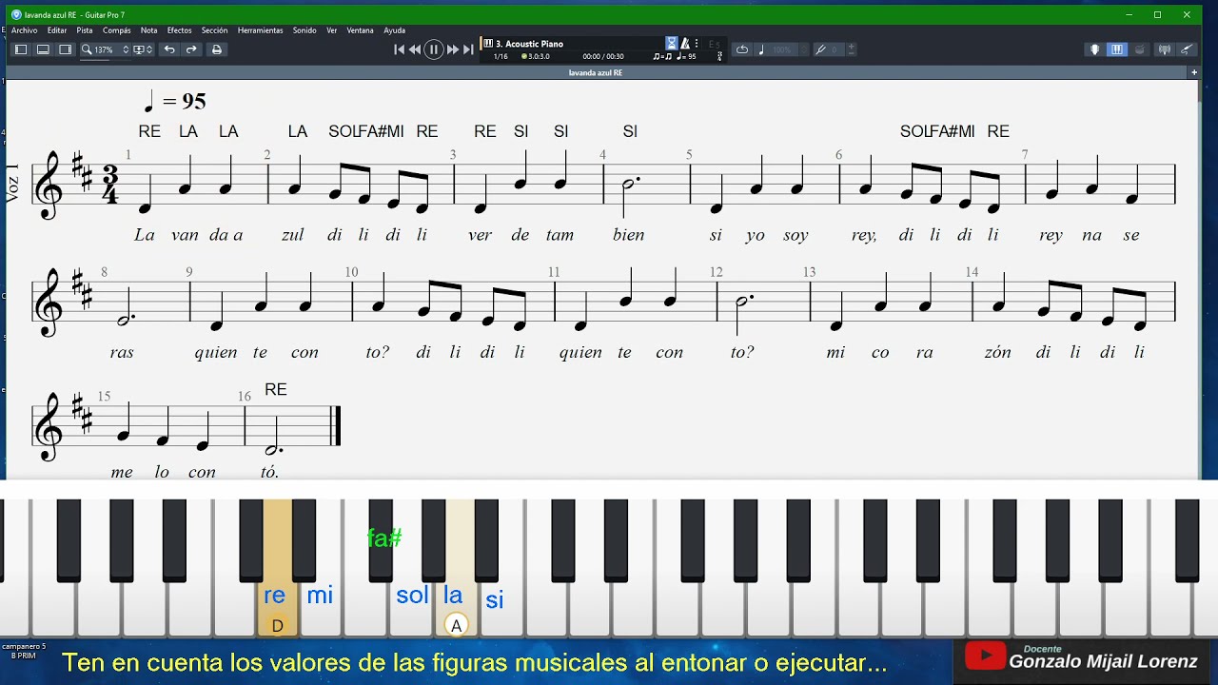Screen dimensions: 1218x685
Task: Click the relative speed note icon
Action: coord(761,49)
